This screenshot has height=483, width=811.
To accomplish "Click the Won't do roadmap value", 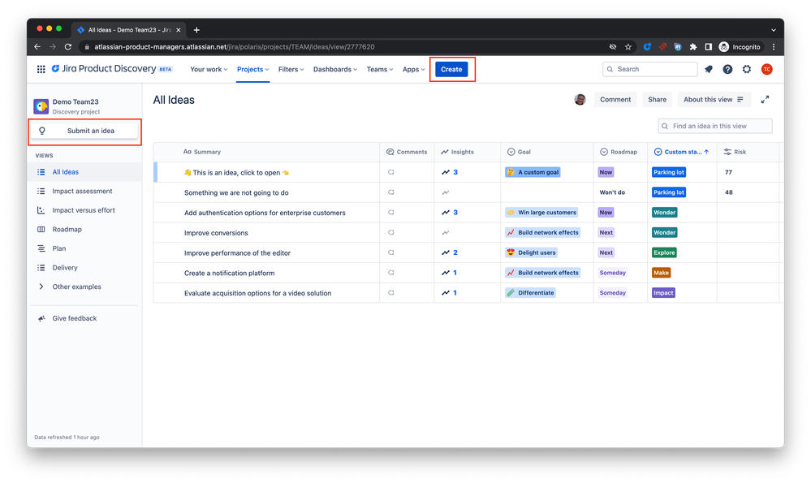I will [x=612, y=192].
